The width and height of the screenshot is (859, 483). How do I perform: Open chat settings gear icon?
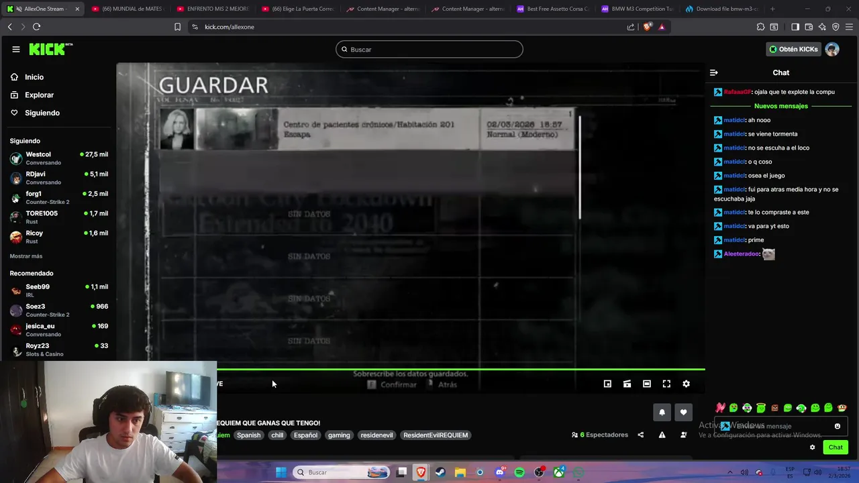coord(812,447)
